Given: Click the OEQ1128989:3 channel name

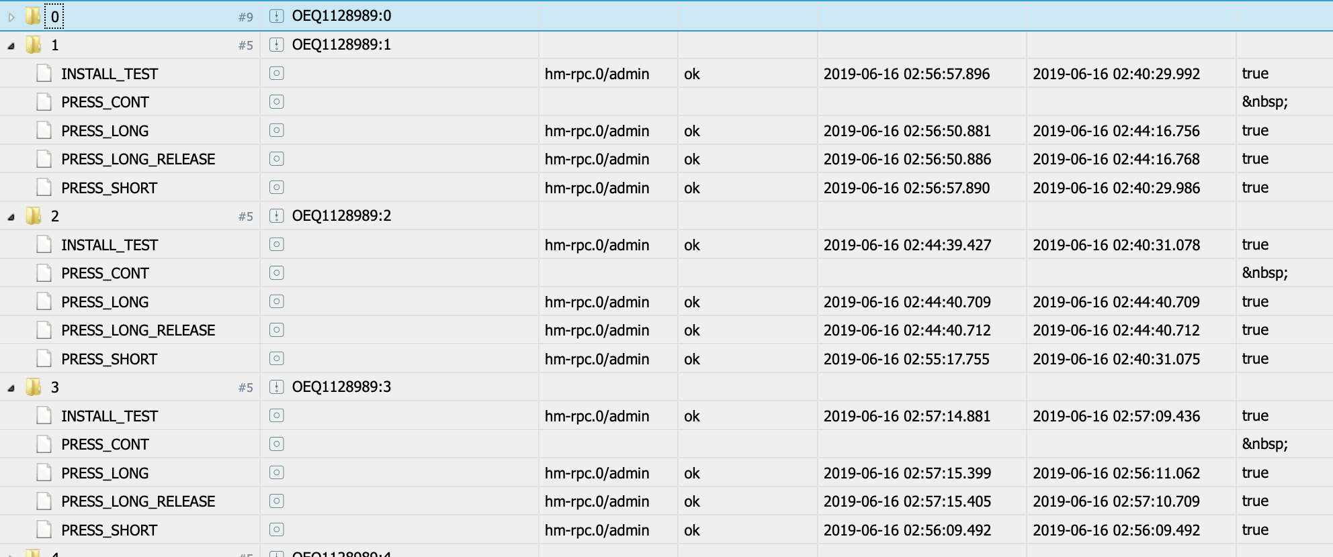Looking at the screenshot, I should click(341, 387).
